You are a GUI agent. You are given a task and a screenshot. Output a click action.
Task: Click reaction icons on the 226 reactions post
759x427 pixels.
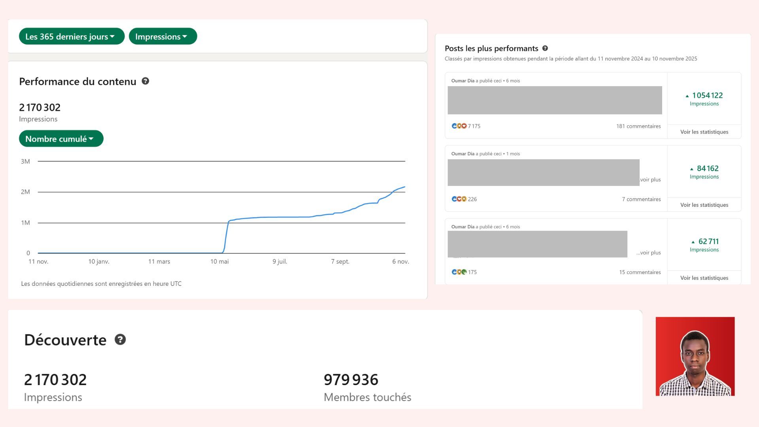tap(459, 199)
